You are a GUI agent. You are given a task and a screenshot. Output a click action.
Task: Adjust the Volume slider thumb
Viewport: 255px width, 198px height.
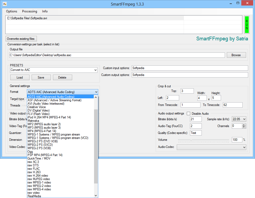191,140
